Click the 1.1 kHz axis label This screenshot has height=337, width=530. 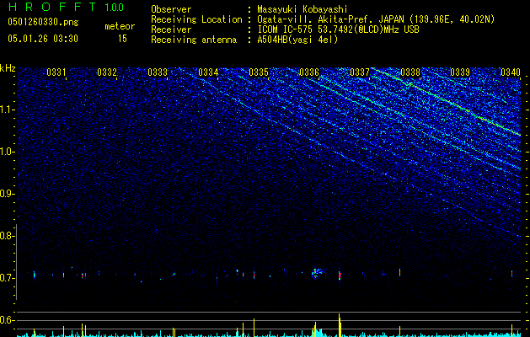click(x=7, y=110)
